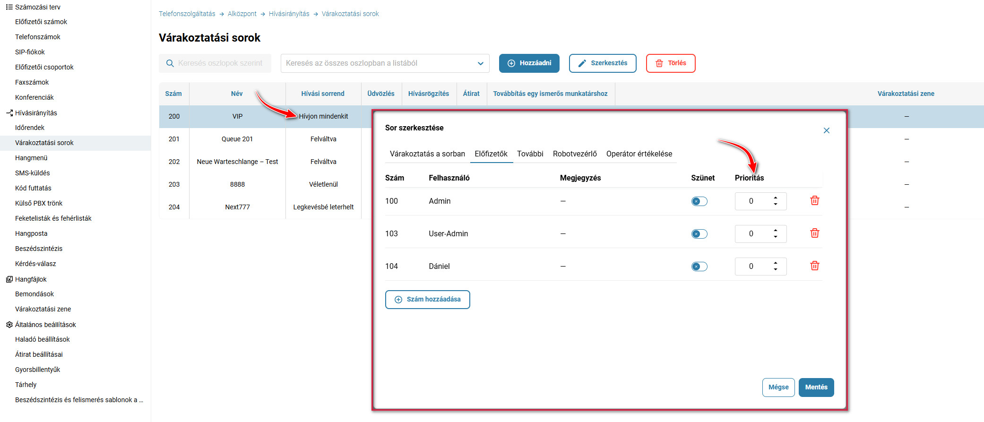Open Előfizetői csoportok in sidebar

[44, 67]
